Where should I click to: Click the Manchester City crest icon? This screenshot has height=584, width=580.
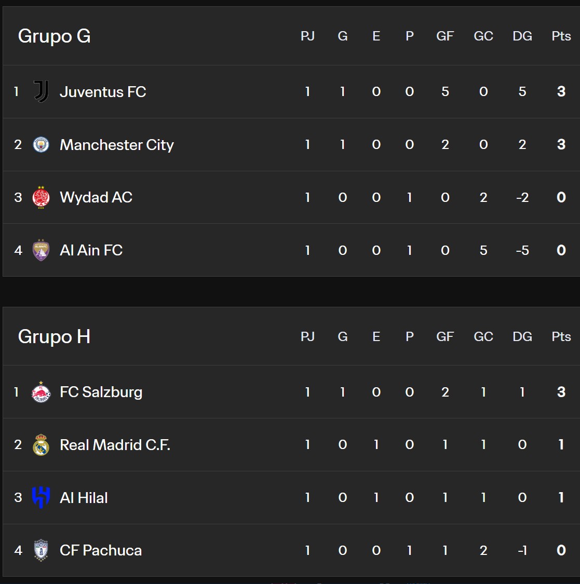click(41, 145)
